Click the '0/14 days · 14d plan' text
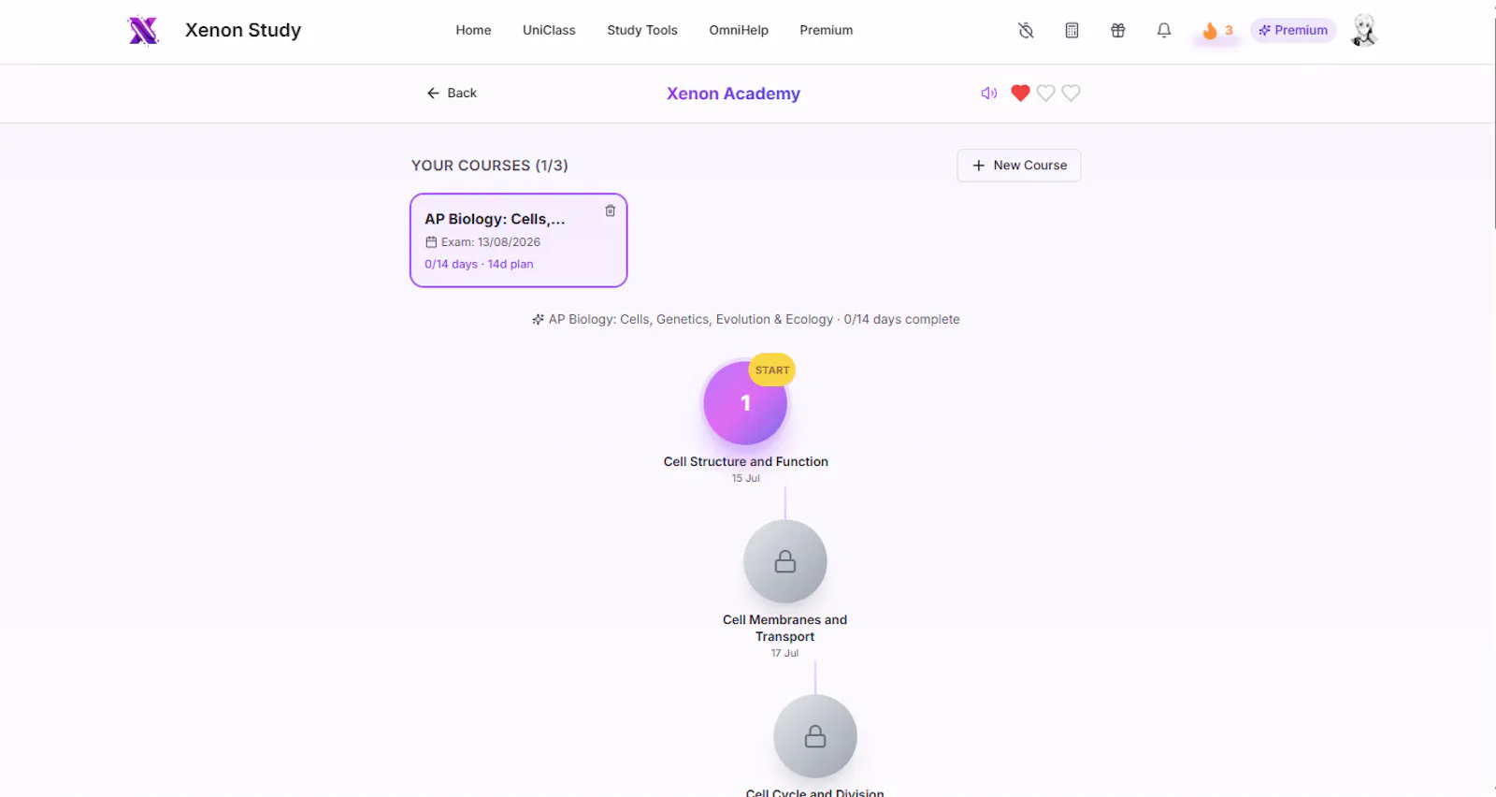 coord(479,264)
